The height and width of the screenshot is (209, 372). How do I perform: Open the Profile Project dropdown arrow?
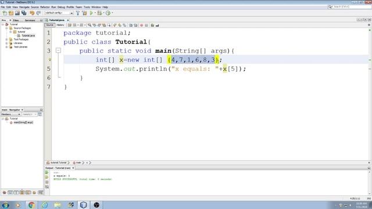112,13
